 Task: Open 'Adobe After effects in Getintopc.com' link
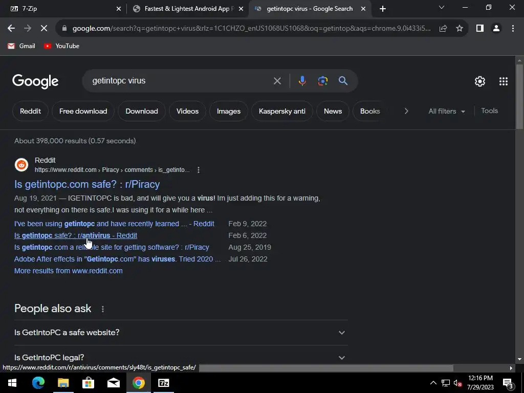click(118, 259)
